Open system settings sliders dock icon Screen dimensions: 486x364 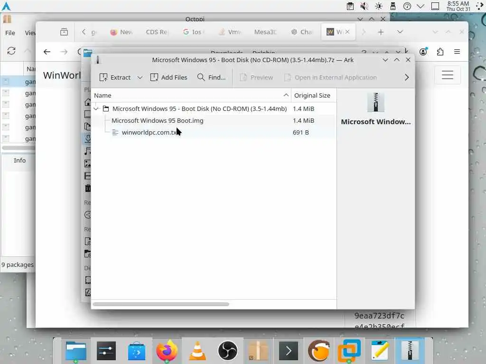coord(106,351)
